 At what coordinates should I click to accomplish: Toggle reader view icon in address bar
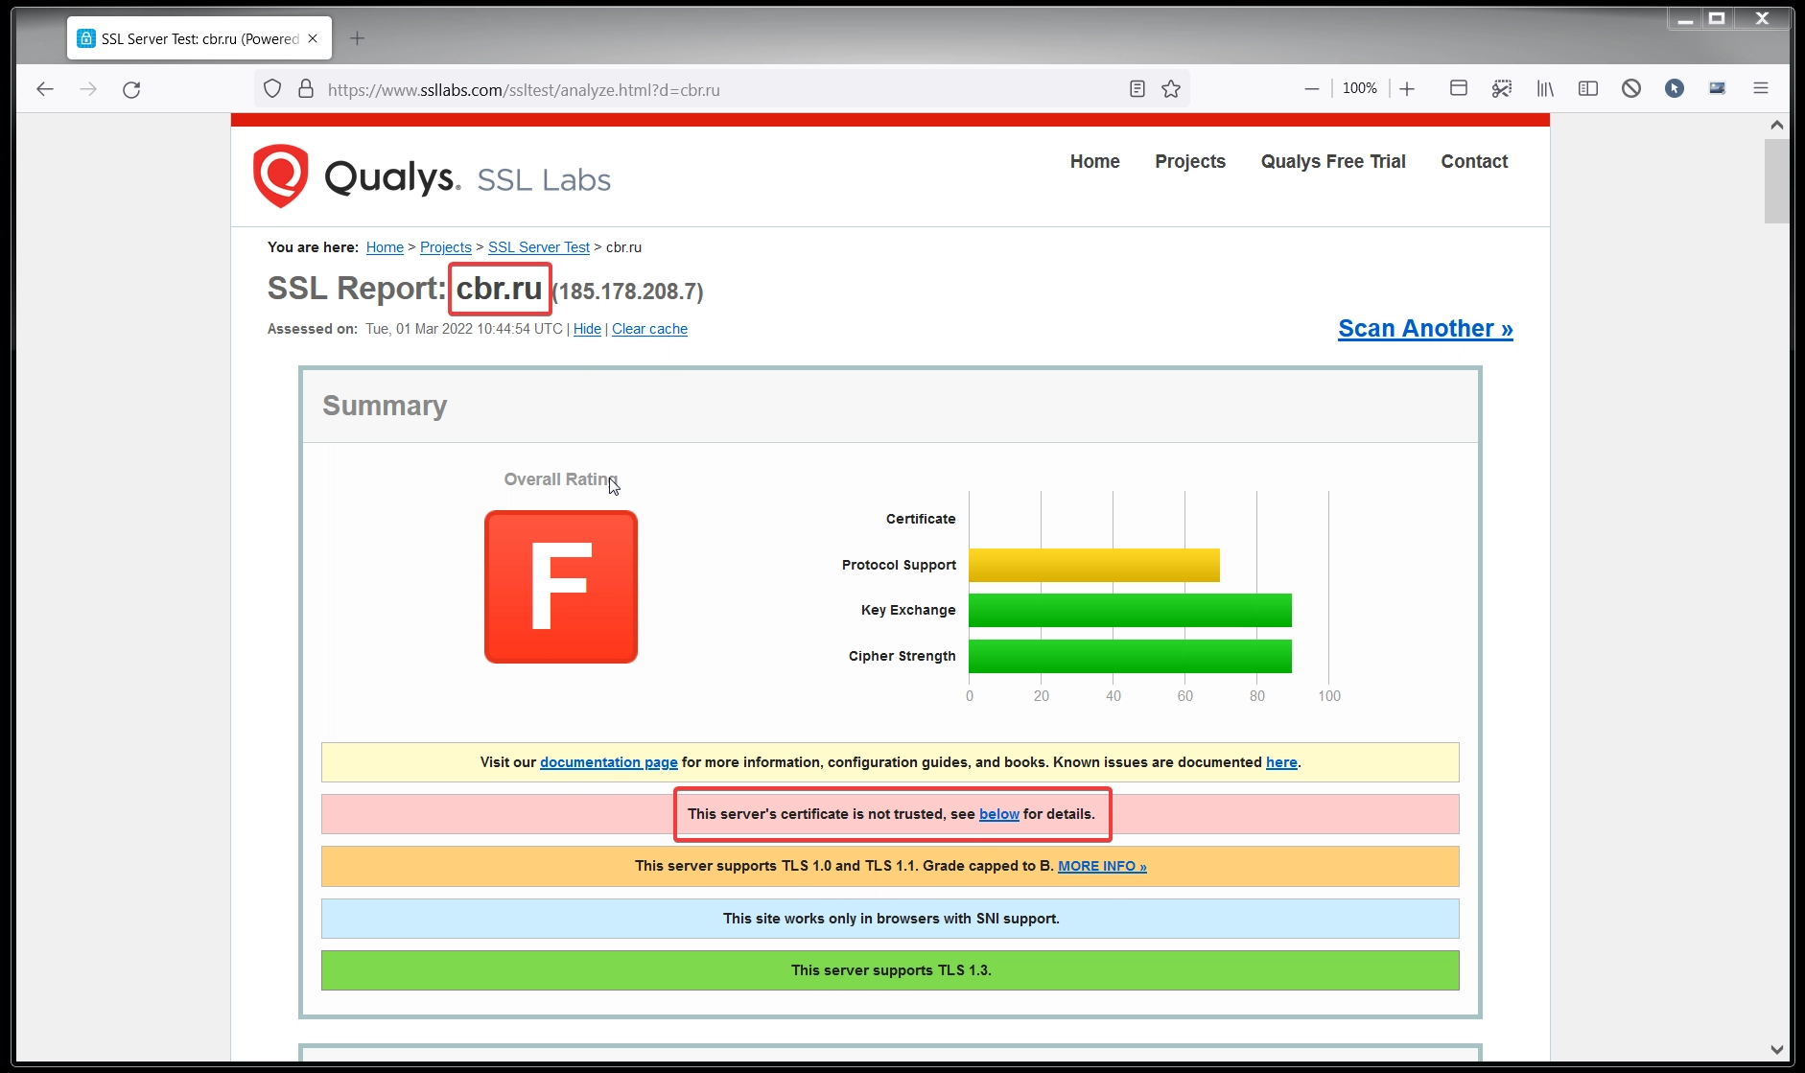click(x=1137, y=89)
